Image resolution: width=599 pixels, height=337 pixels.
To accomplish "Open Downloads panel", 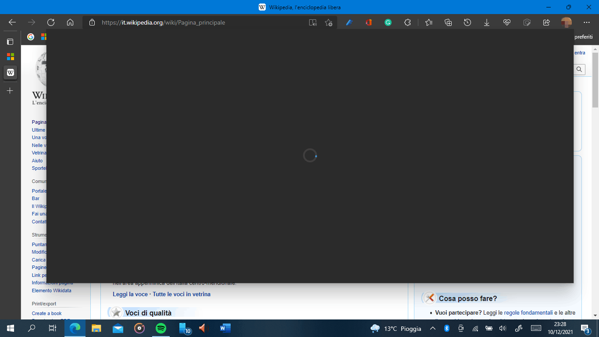I will [x=487, y=22].
